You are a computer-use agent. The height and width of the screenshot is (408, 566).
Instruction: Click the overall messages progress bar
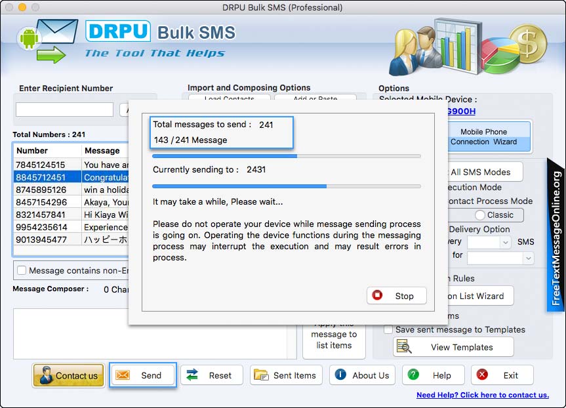[287, 156]
